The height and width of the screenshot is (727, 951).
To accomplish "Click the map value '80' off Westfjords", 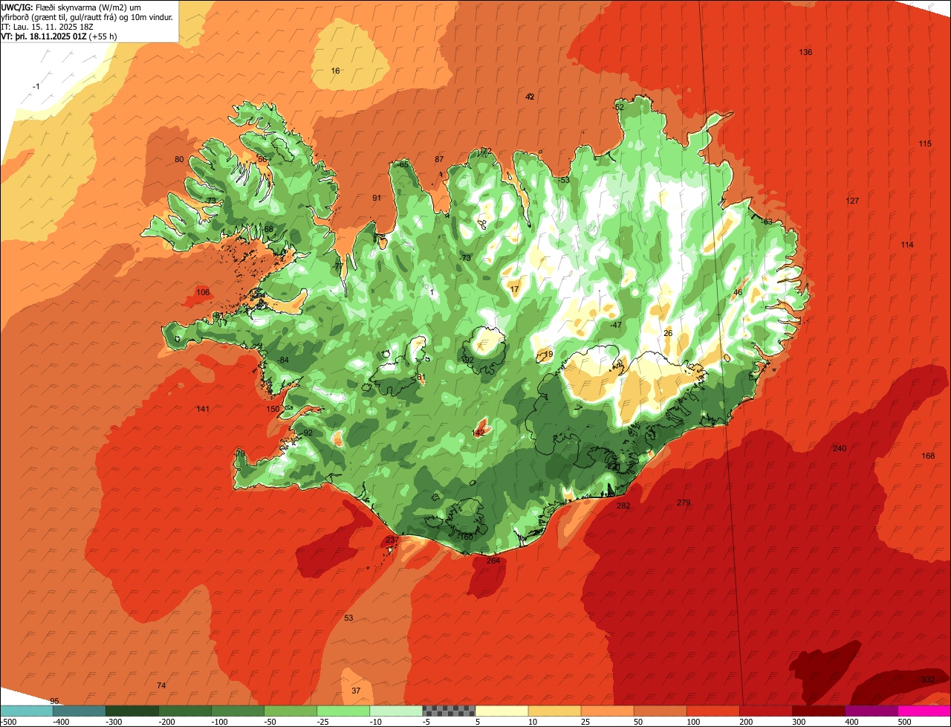I will (x=179, y=159).
